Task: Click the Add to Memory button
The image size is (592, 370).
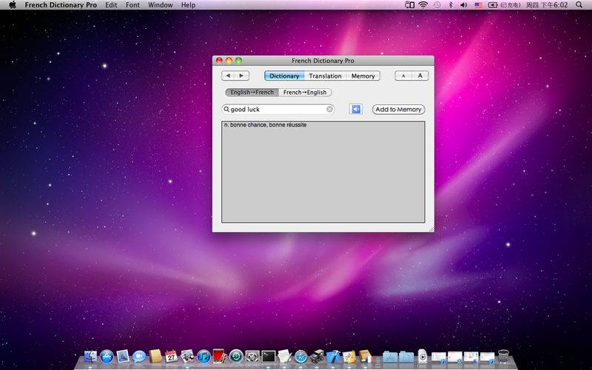Action: 398,109
